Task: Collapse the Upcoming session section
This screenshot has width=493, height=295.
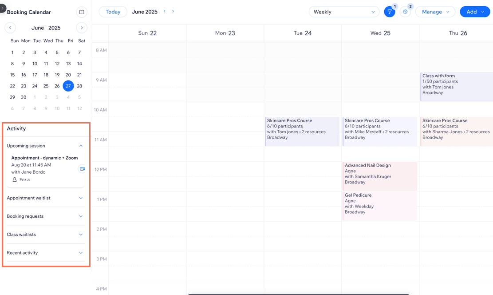Action: pos(81,146)
